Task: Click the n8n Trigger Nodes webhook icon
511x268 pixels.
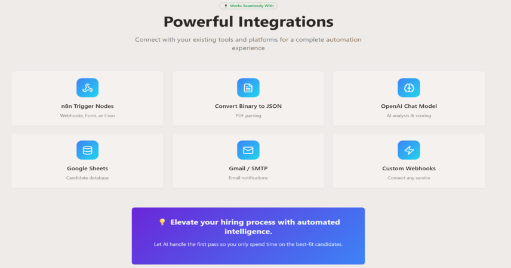Action: pos(87,88)
